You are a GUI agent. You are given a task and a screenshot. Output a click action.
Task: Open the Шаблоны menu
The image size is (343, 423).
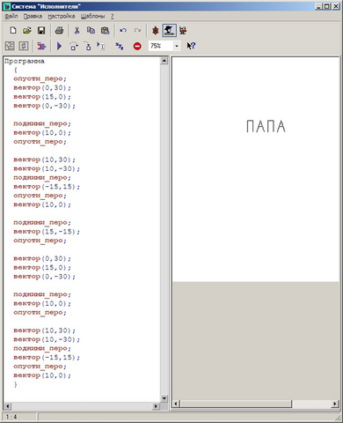click(x=92, y=16)
